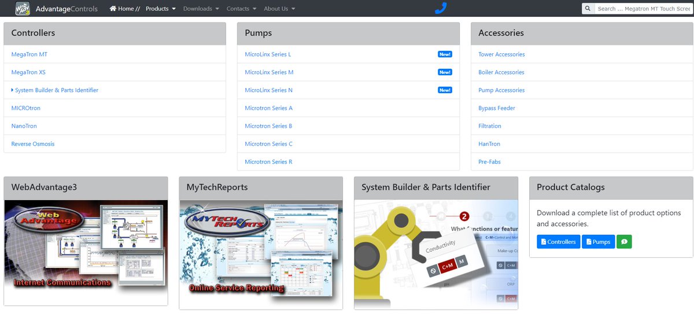694x314 pixels.
Task: Open Microtron Series B pump link
Action: point(268,126)
